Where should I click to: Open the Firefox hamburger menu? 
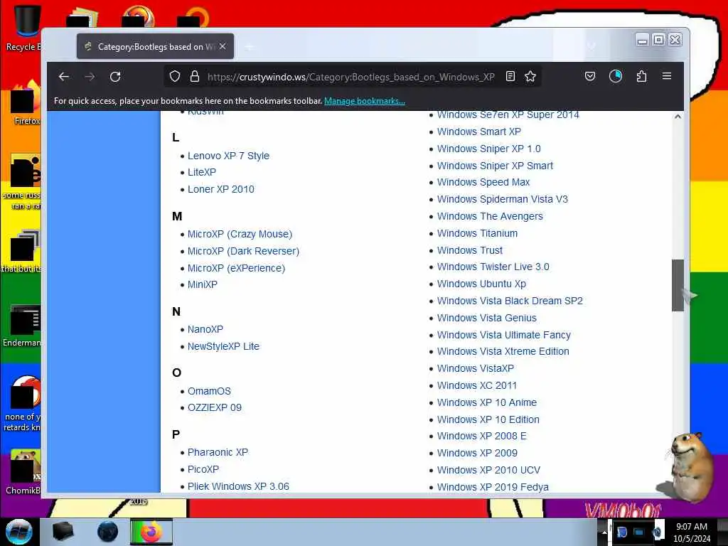(x=667, y=76)
